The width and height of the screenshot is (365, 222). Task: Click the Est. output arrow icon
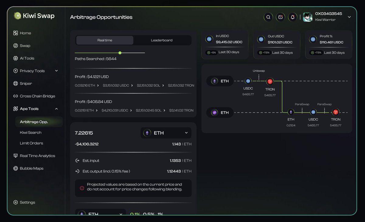pos(77,171)
